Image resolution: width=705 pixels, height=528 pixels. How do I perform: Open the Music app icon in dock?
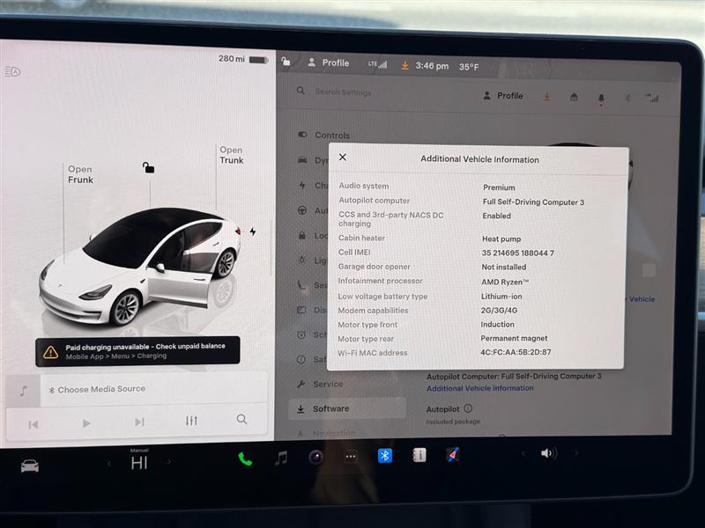tap(281, 458)
